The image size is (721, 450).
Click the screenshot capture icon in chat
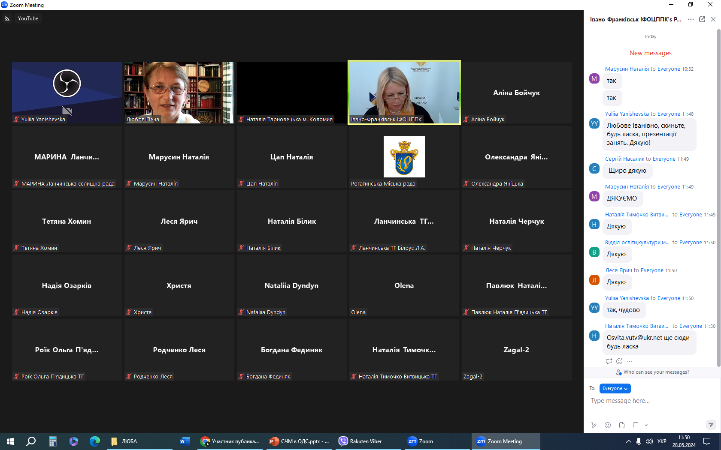(x=636, y=425)
